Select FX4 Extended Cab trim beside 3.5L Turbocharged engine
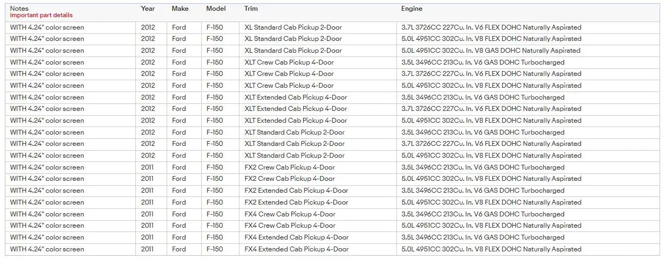The image size is (665, 260). pyautogui.click(x=297, y=237)
